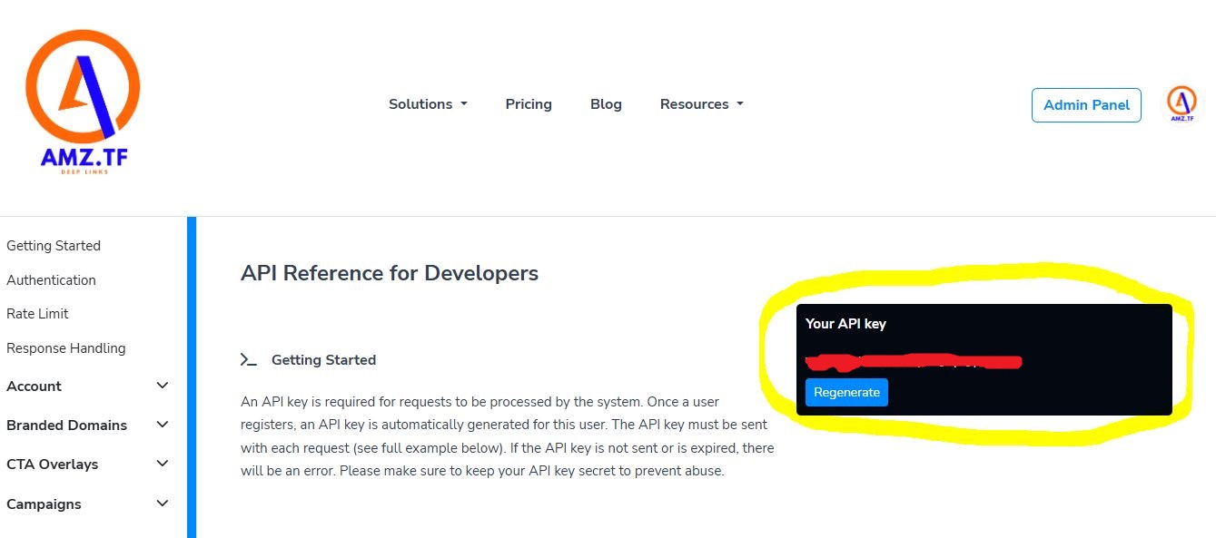The height and width of the screenshot is (538, 1216).
Task: Jump to the Authentication section
Action: [x=51, y=280]
